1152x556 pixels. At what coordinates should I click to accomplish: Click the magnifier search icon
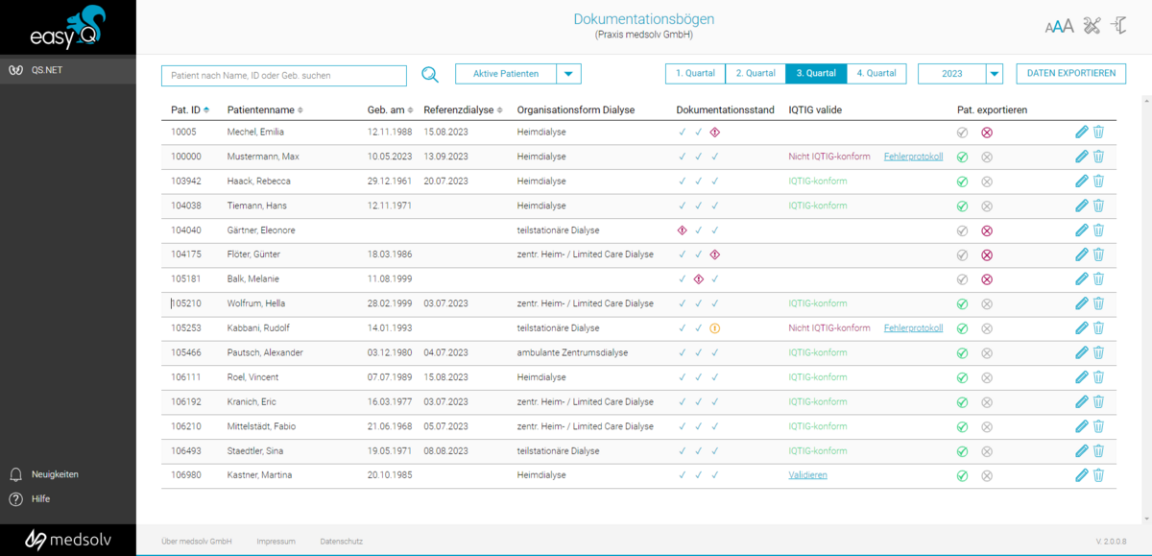pyautogui.click(x=430, y=75)
